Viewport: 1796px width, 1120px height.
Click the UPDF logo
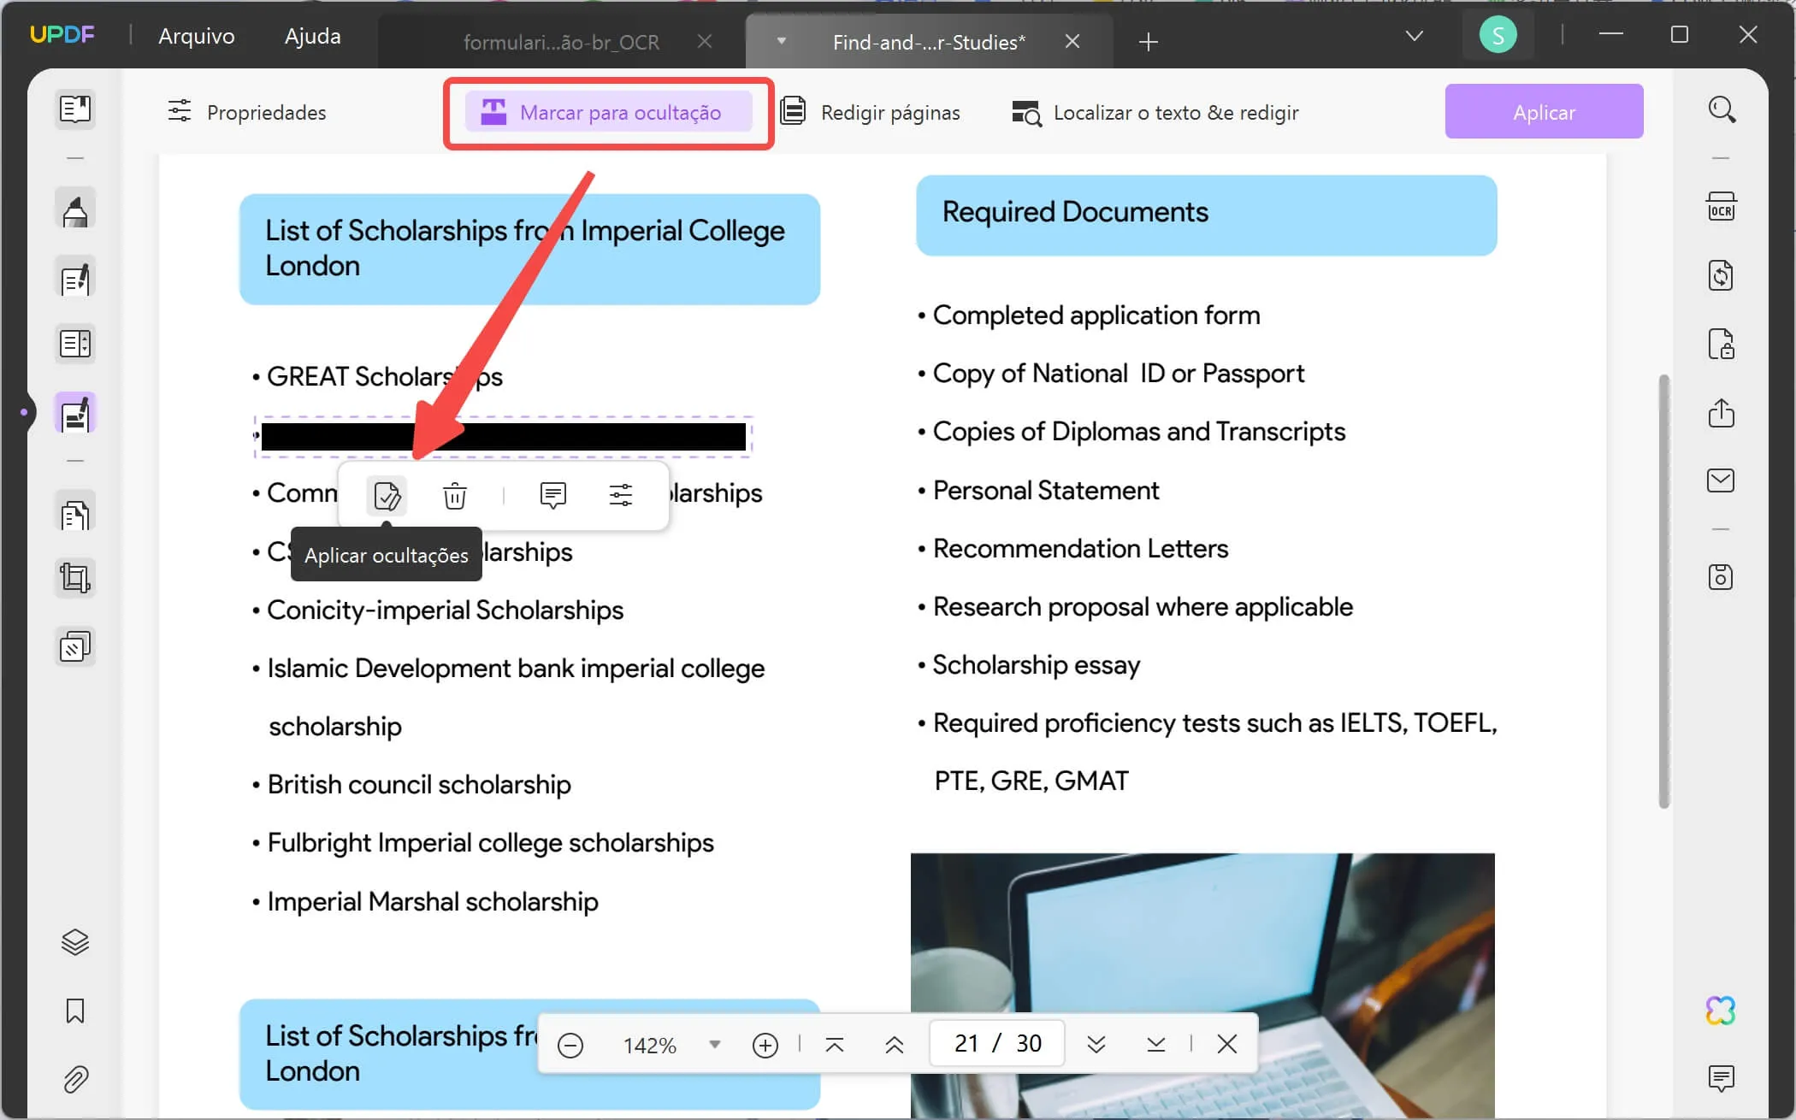(x=62, y=35)
